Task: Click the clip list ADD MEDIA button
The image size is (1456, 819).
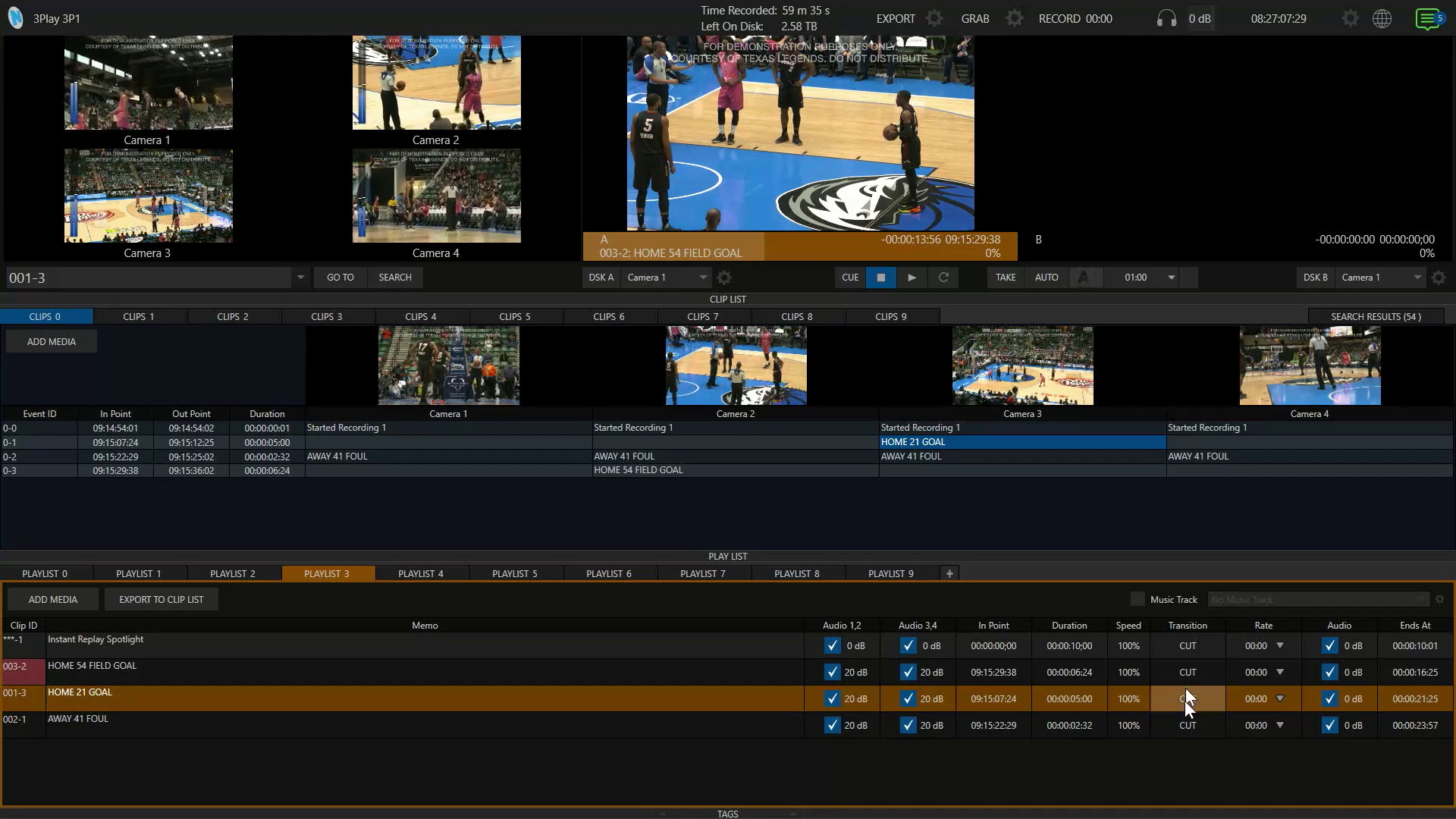Action: 52,342
